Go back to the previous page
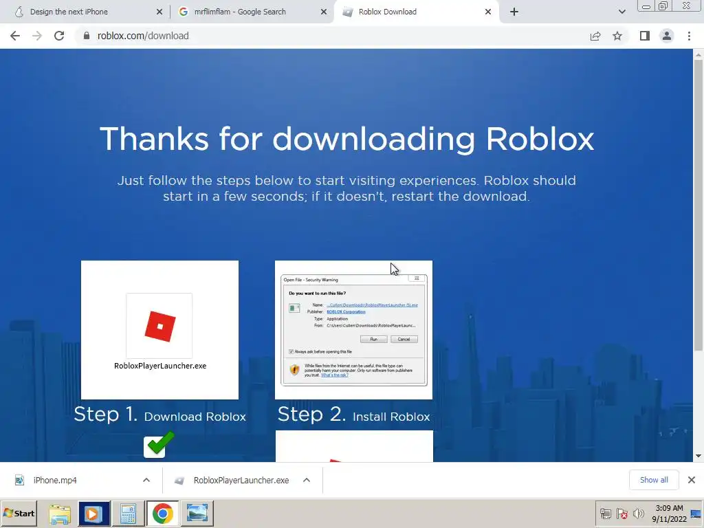Viewport: 704px width, 528px height. click(x=15, y=36)
